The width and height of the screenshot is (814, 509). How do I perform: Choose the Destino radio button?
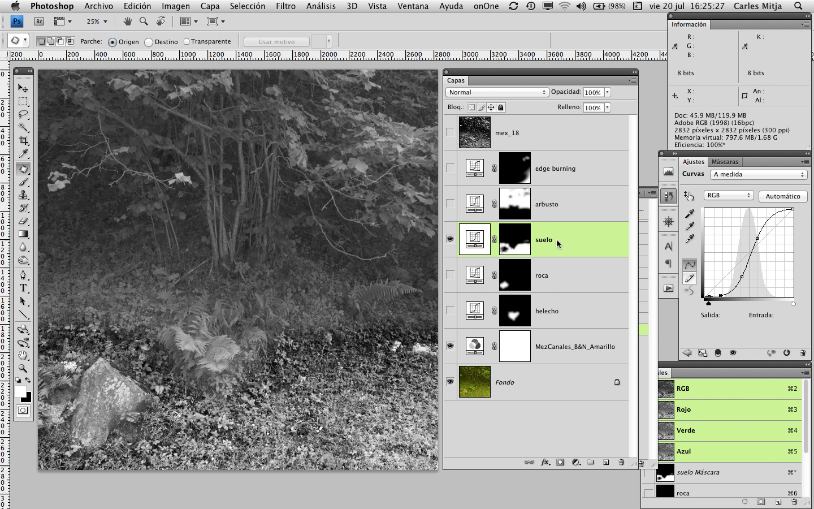tap(149, 42)
